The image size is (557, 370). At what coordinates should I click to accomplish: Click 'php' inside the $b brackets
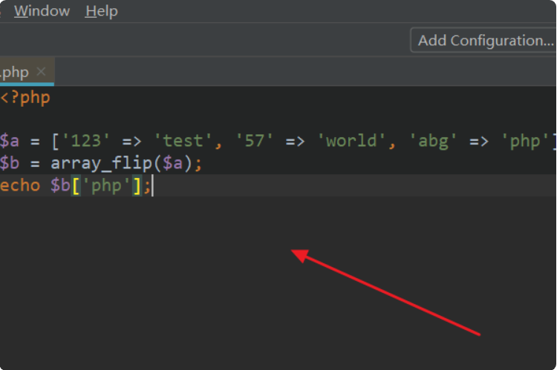coord(106,185)
